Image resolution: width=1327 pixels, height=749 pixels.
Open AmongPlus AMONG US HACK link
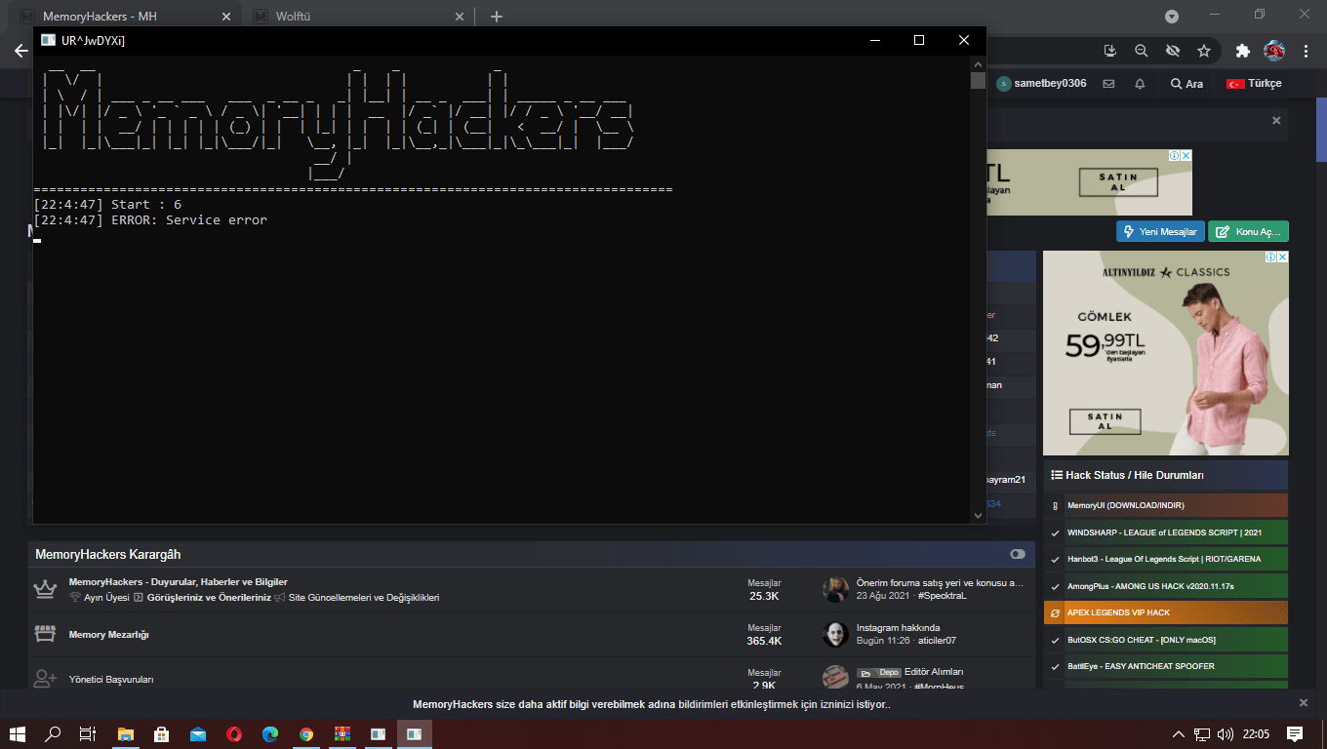click(1150, 586)
